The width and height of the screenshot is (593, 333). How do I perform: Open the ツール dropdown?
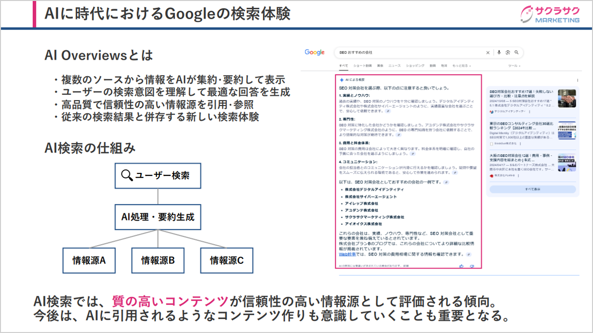pos(514,66)
